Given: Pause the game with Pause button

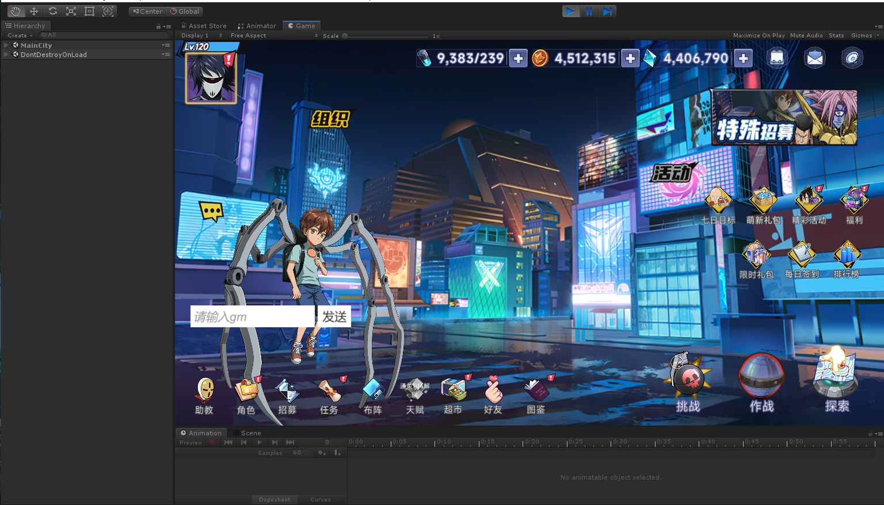Looking at the screenshot, I should click(x=589, y=11).
